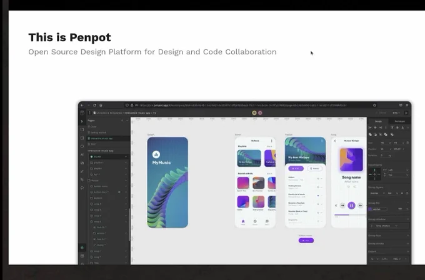The width and height of the screenshot is (425, 280).
Task: Select the Text tool
Action: (x=82, y=154)
